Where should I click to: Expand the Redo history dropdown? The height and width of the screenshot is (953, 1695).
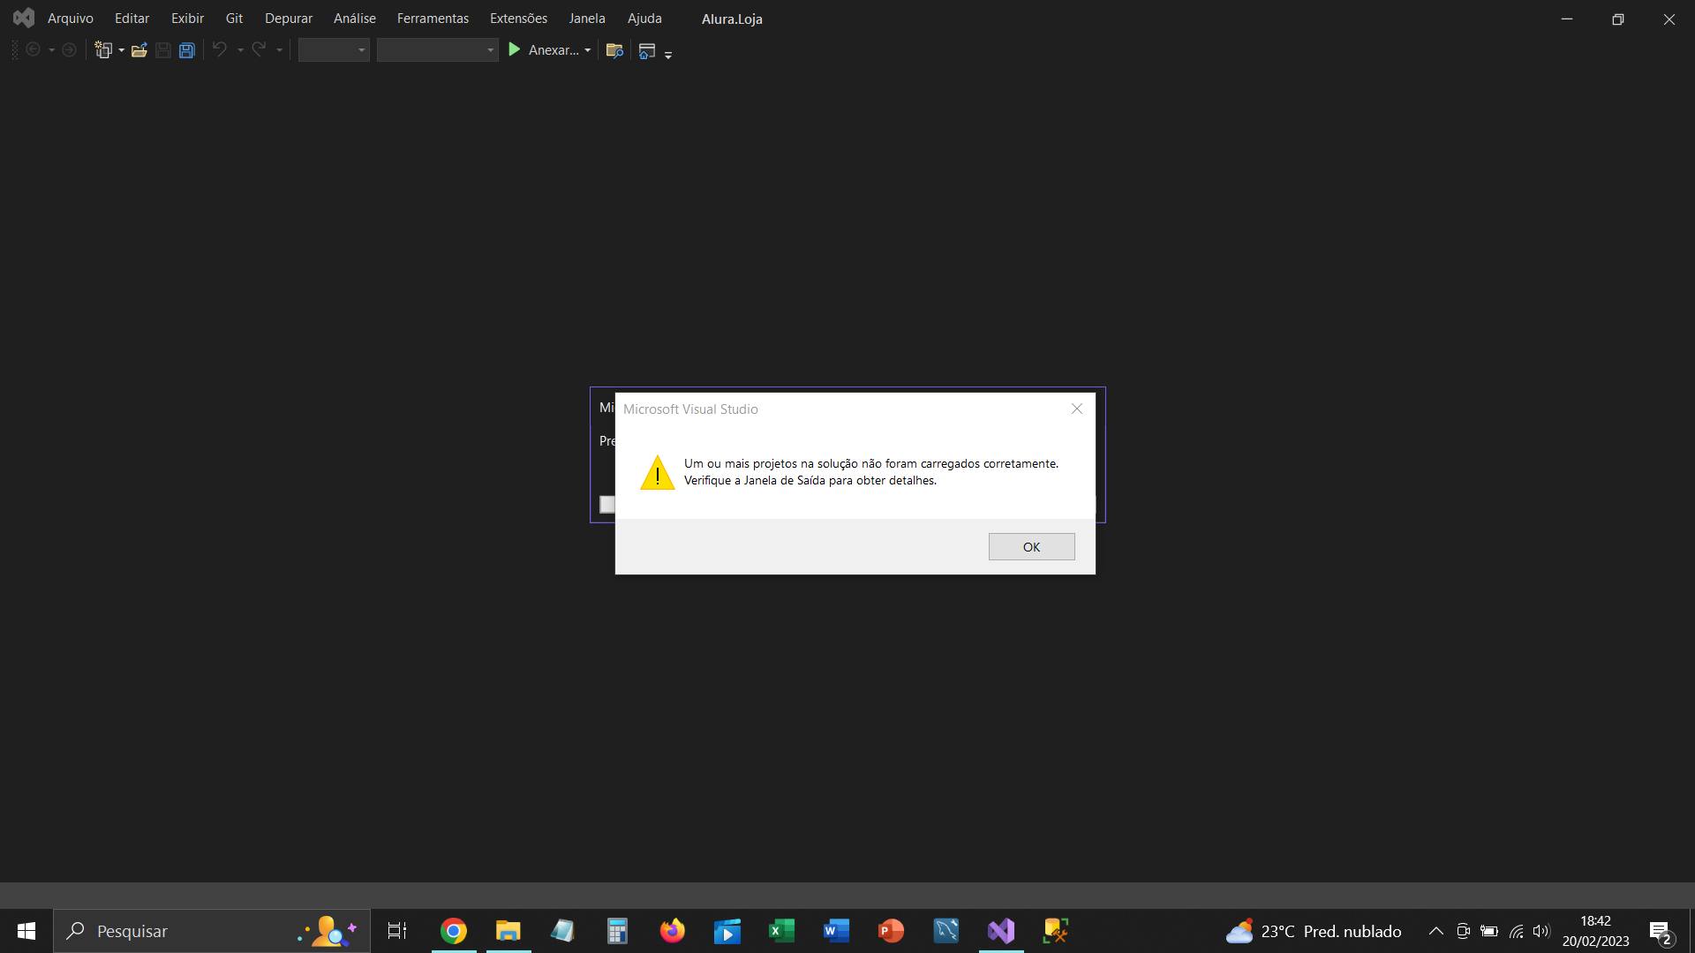[x=279, y=50]
